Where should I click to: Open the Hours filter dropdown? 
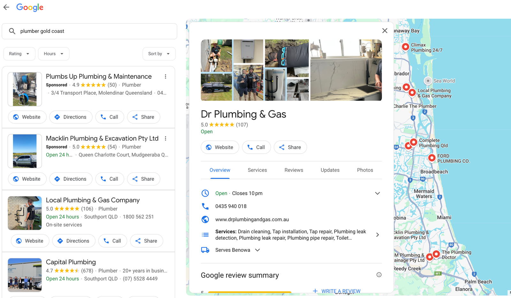pyautogui.click(x=53, y=54)
